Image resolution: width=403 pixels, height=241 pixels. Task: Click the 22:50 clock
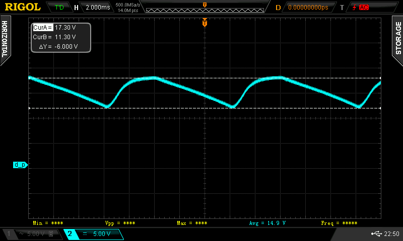[391, 233]
